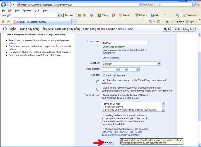201x147 pixels.
Task: Click the RSS feeds icon
Action: click(x=159, y=21)
